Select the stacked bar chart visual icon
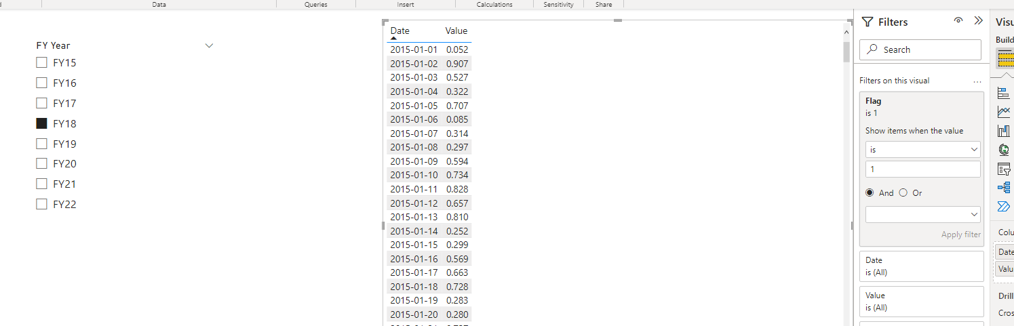The image size is (1014, 326). tap(1004, 93)
